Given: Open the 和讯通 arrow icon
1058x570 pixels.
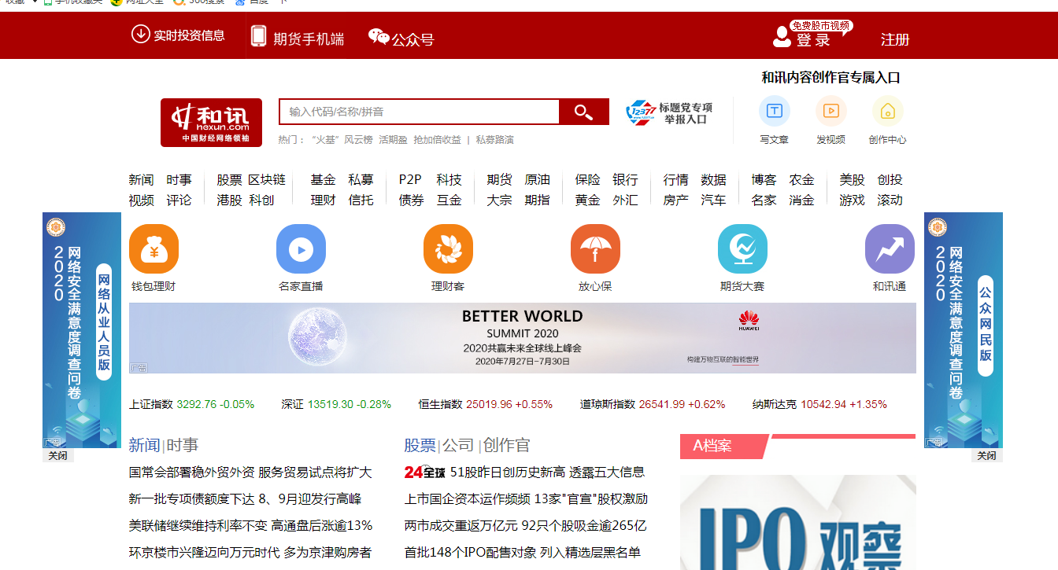Looking at the screenshot, I should pyautogui.click(x=890, y=249).
